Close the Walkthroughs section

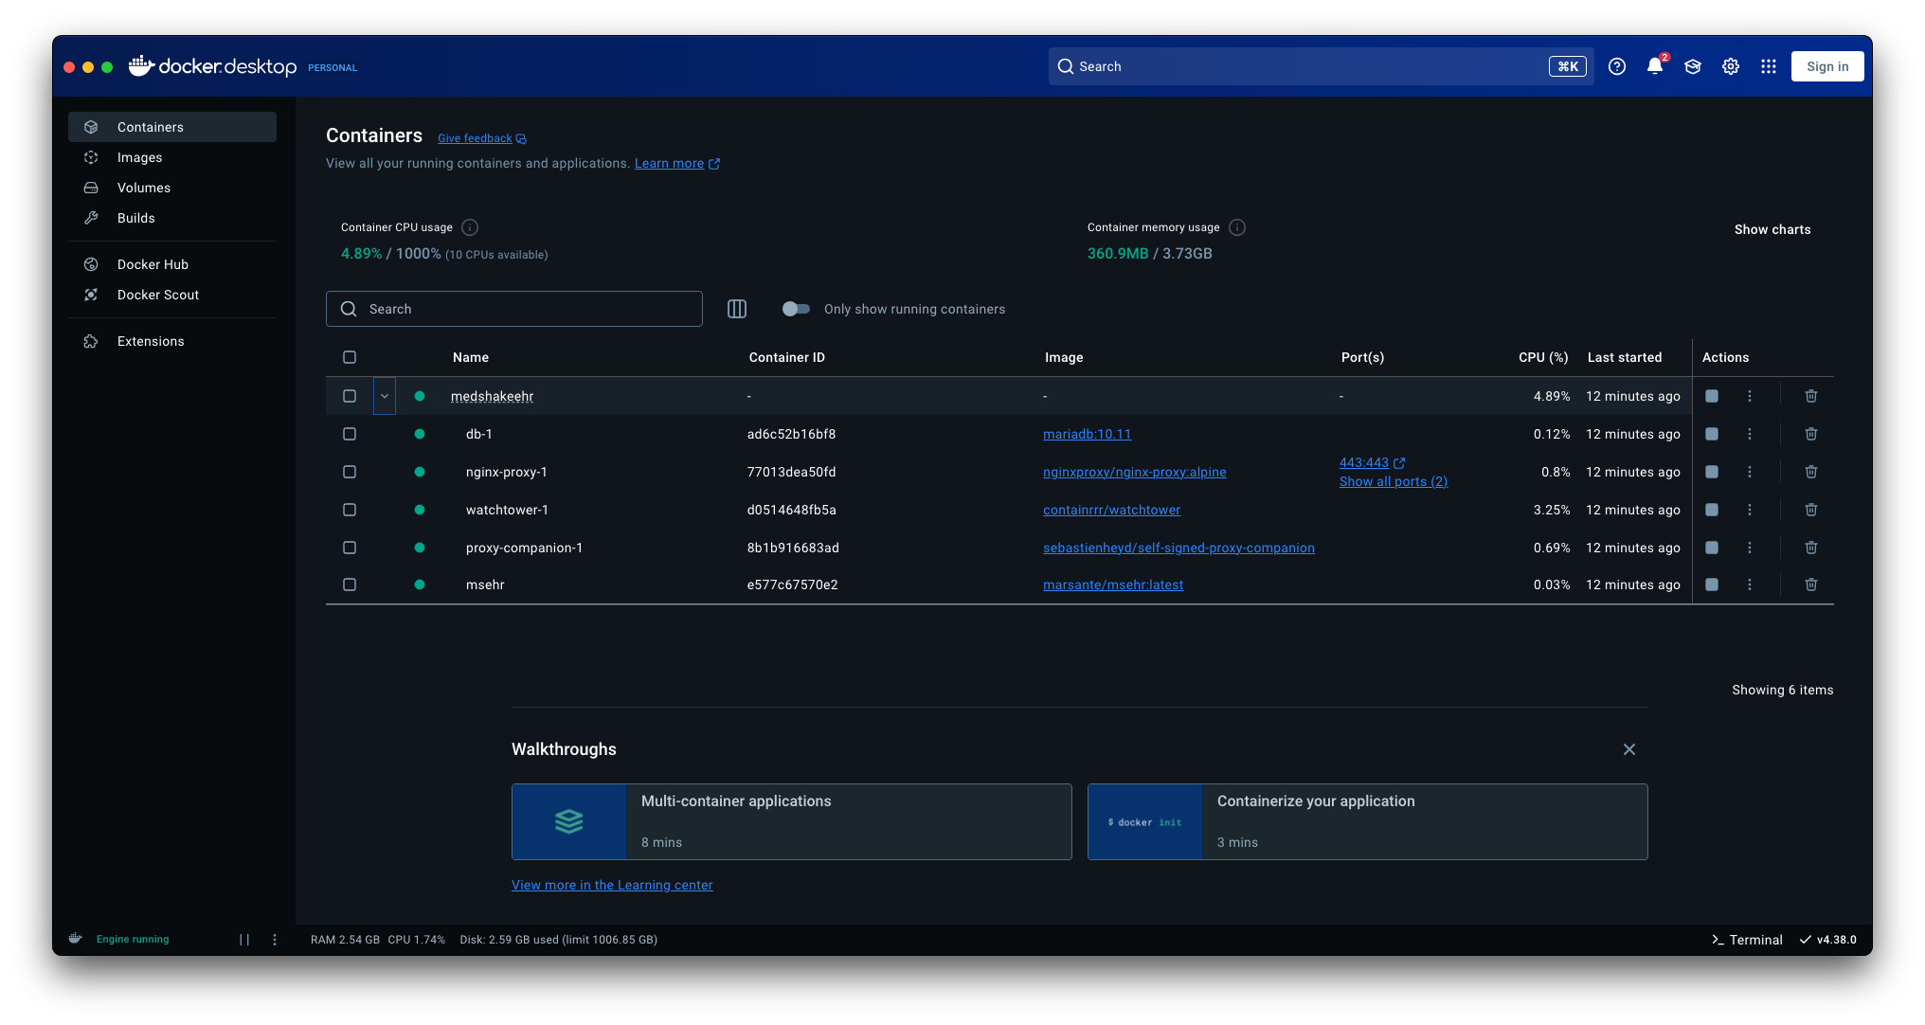[x=1629, y=749]
